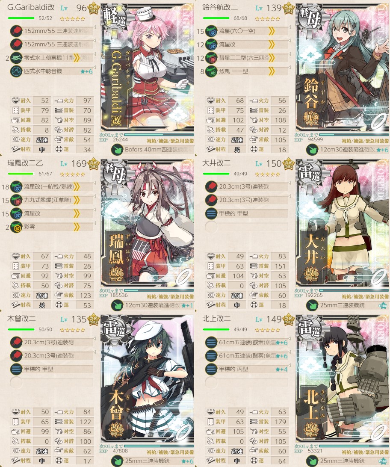Click 鈴谷航改二's EXP progress bar
390x467 pixels.
(x=354, y=135)
